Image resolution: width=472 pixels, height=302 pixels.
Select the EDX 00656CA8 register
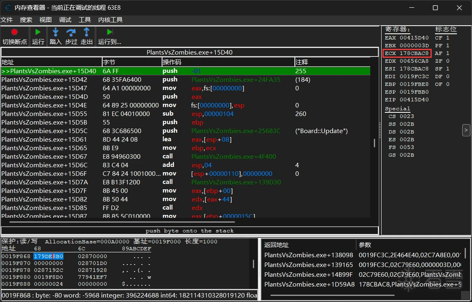(x=407, y=61)
